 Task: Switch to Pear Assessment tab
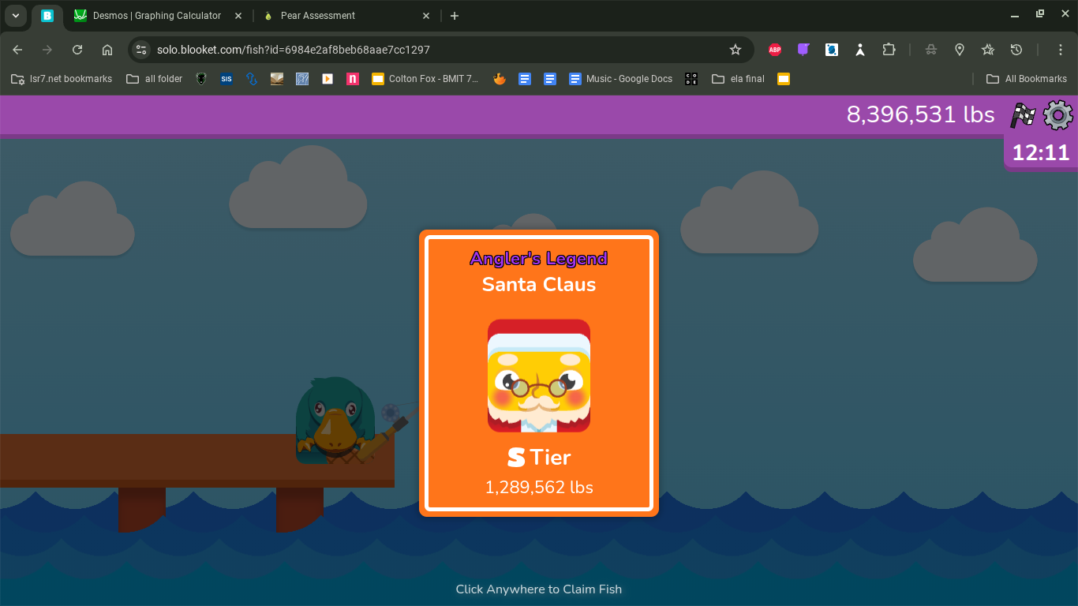(317, 16)
